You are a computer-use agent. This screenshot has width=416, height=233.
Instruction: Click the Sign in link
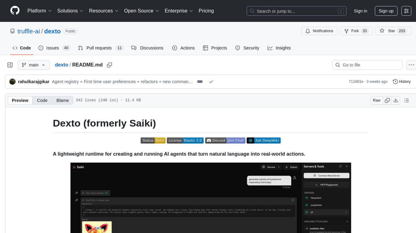coord(360,11)
